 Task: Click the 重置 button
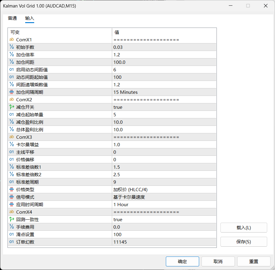tap(254, 261)
